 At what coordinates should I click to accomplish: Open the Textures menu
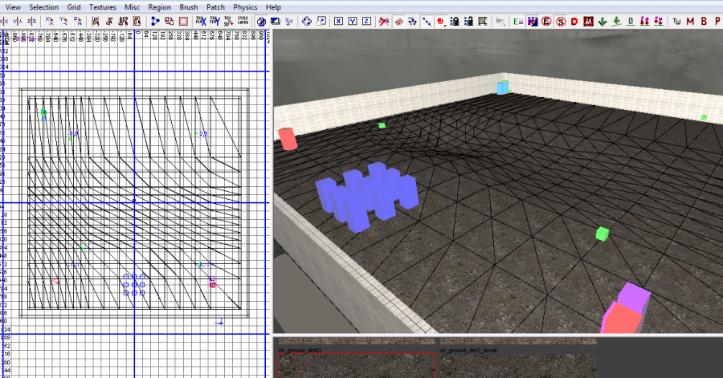coord(103,6)
